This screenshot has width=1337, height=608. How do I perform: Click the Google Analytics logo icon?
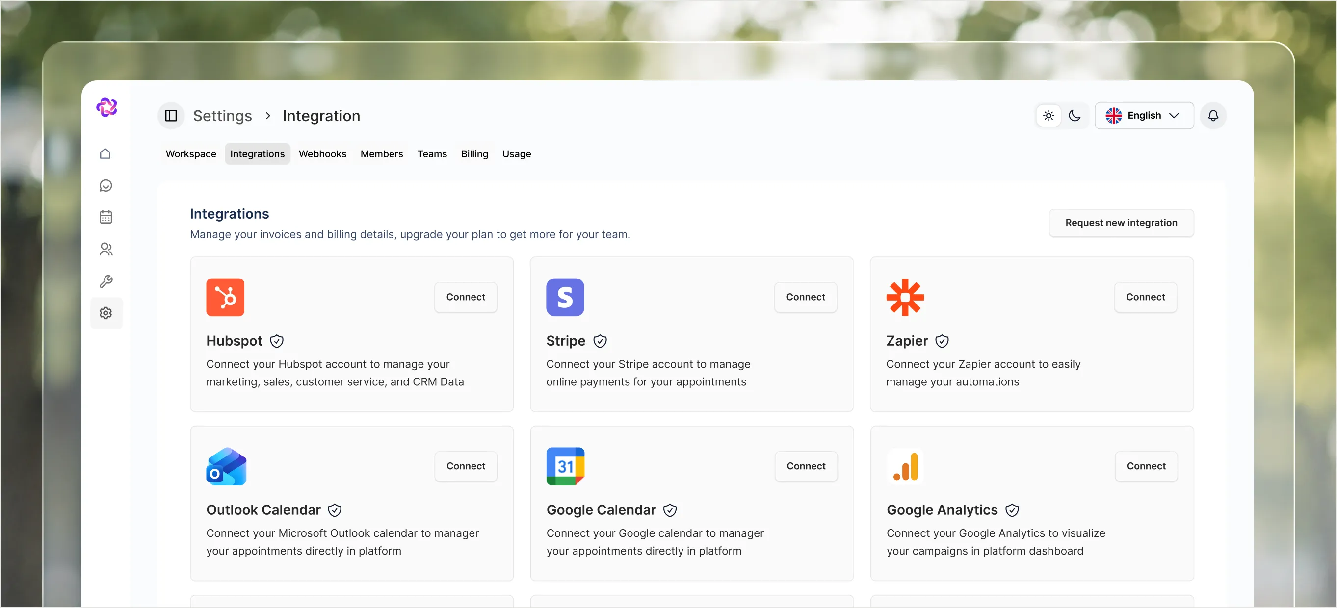point(905,466)
